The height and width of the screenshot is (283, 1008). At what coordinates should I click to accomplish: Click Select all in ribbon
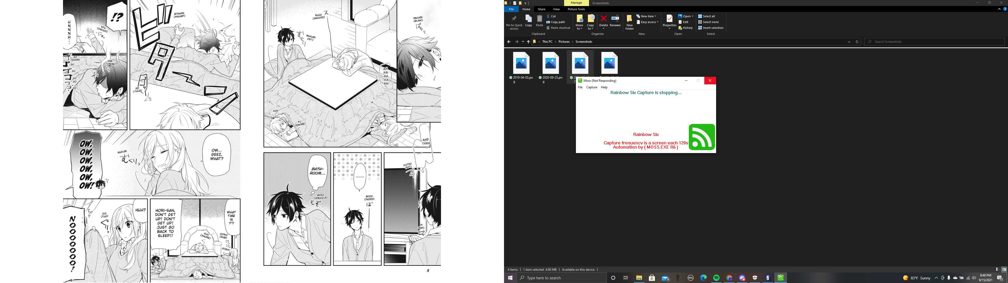(707, 17)
